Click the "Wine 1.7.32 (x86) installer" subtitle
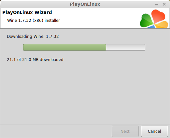Viewport: 170px width, 138px height. (34, 21)
